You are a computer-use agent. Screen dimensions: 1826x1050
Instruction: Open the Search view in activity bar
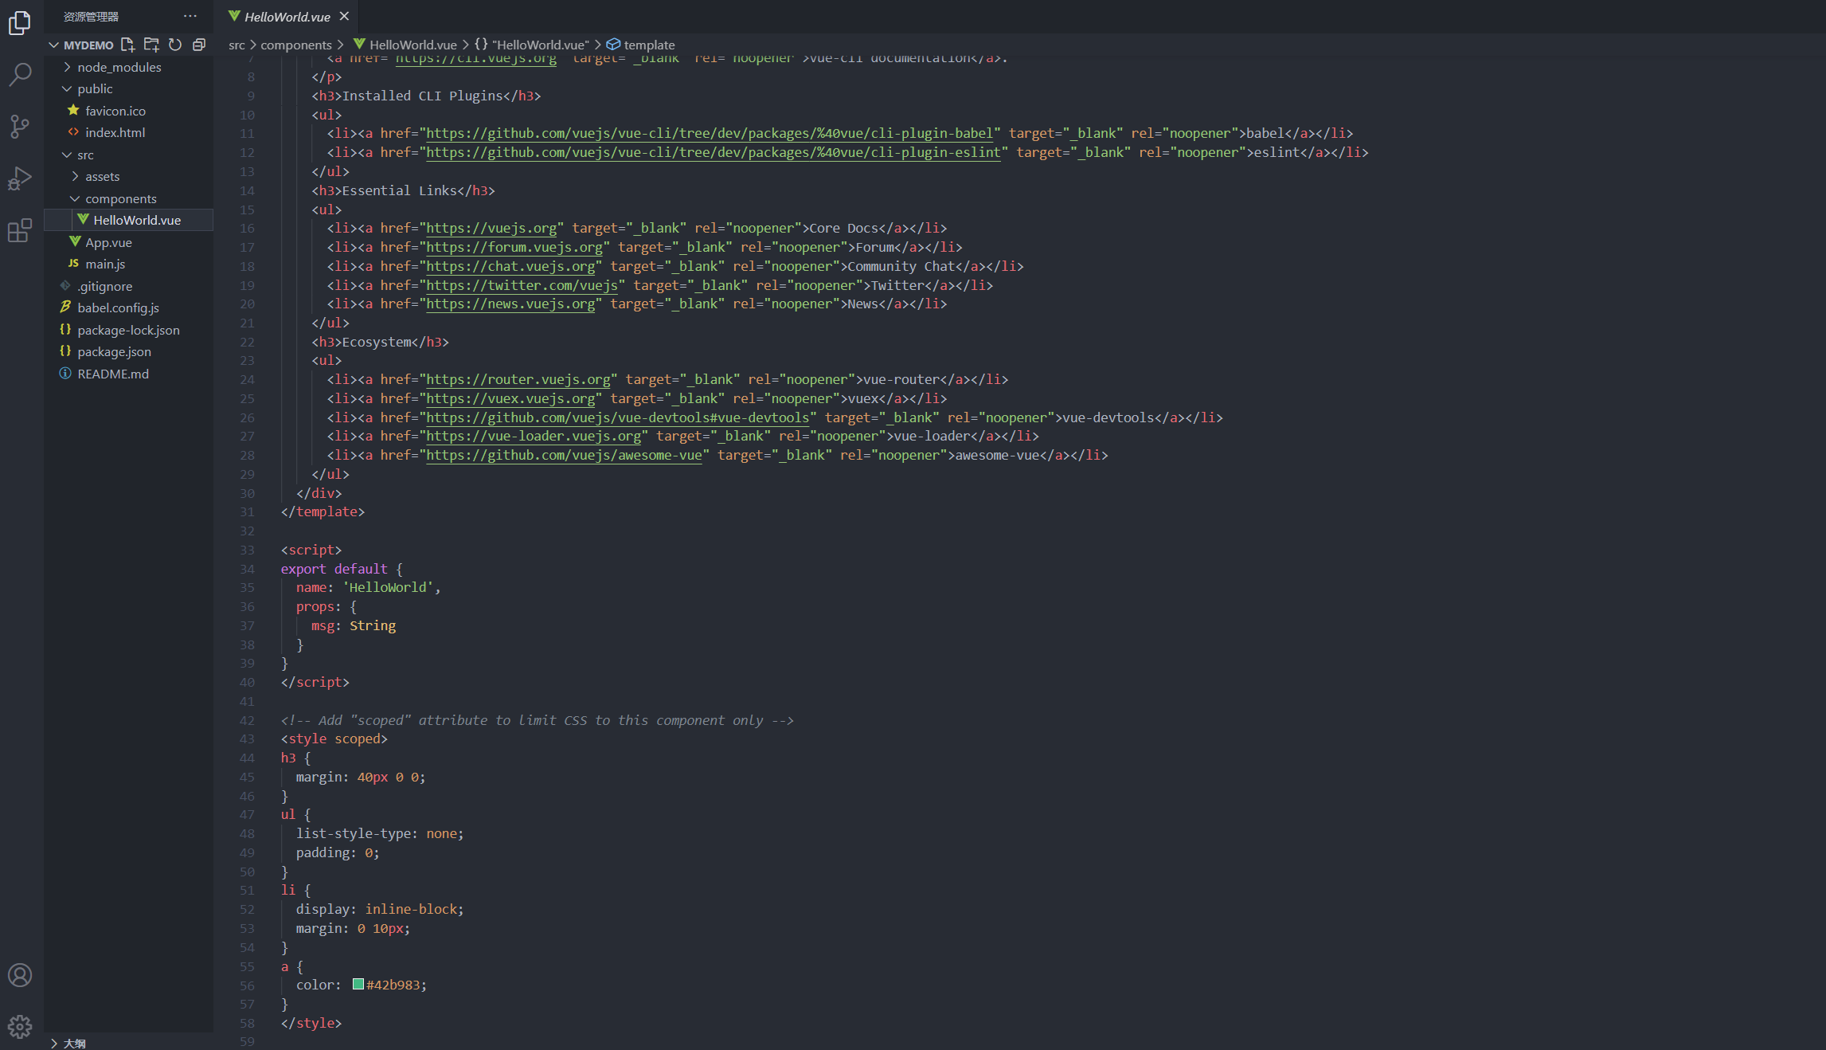[20, 74]
